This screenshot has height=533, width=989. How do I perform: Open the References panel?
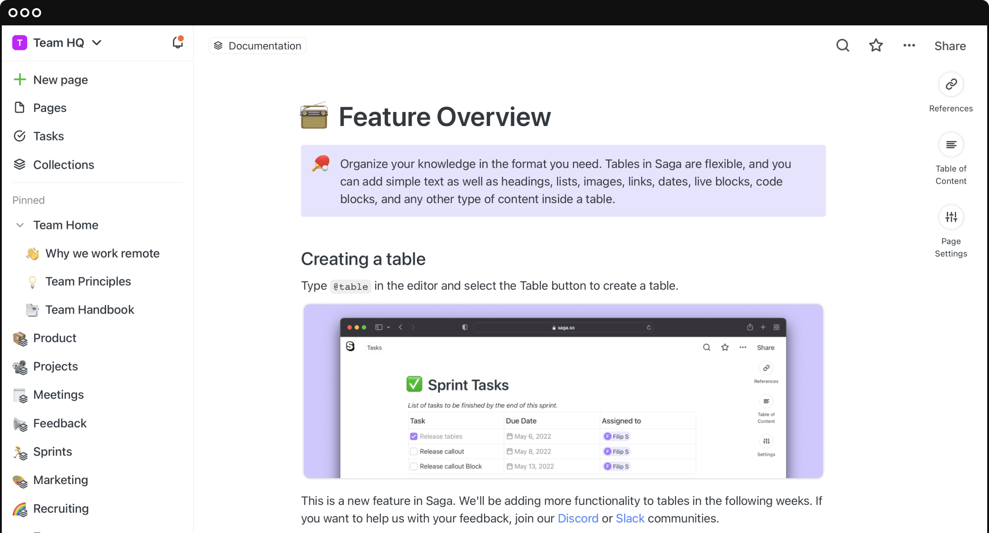[x=951, y=84]
